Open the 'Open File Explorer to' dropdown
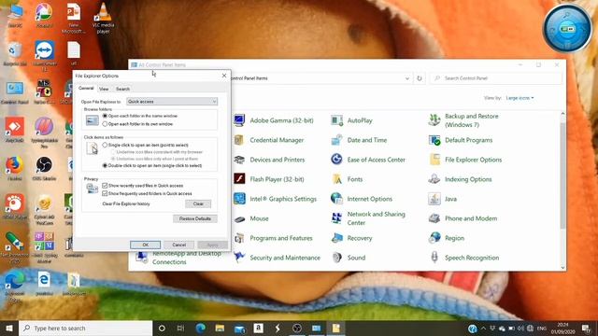This screenshot has height=336, width=598. [x=172, y=102]
